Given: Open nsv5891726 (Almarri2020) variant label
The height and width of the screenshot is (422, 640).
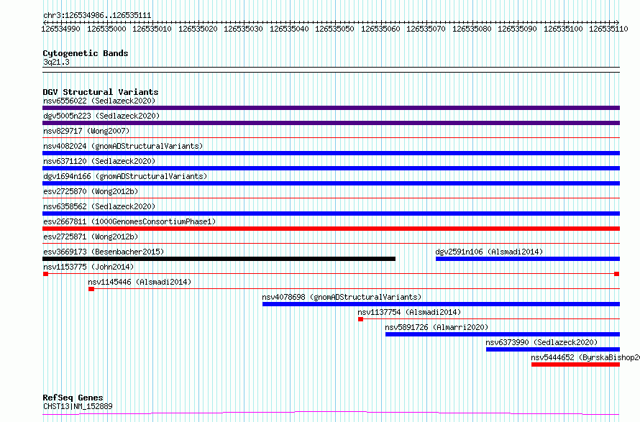Looking at the screenshot, I should (x=436, y=327).
